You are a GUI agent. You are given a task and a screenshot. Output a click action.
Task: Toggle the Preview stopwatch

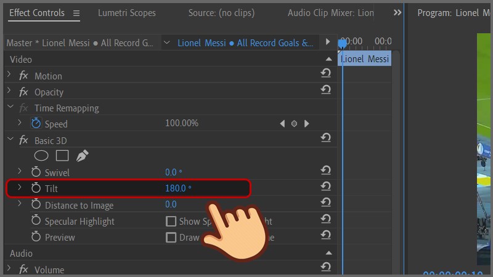36,236
